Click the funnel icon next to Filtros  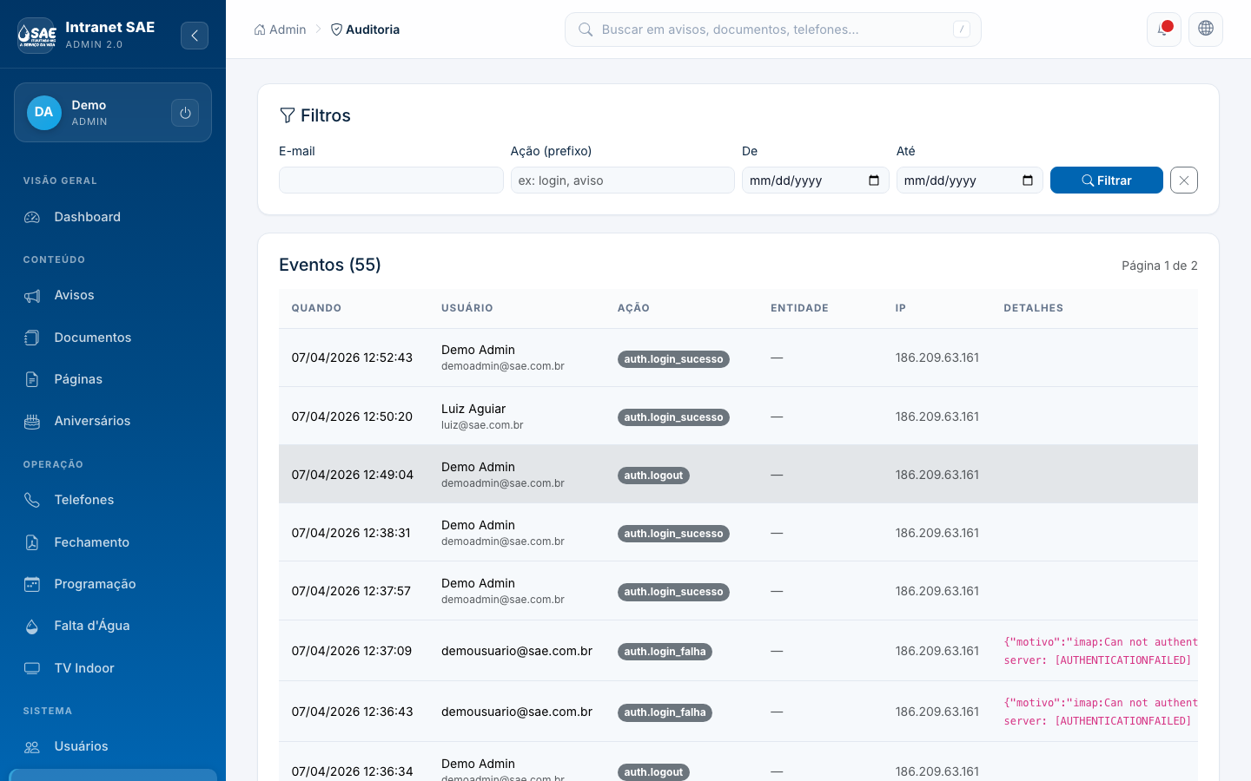pos(288,115)
